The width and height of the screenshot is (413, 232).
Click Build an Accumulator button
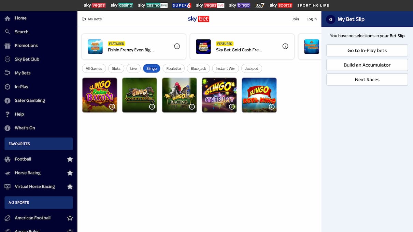(367, 65)
